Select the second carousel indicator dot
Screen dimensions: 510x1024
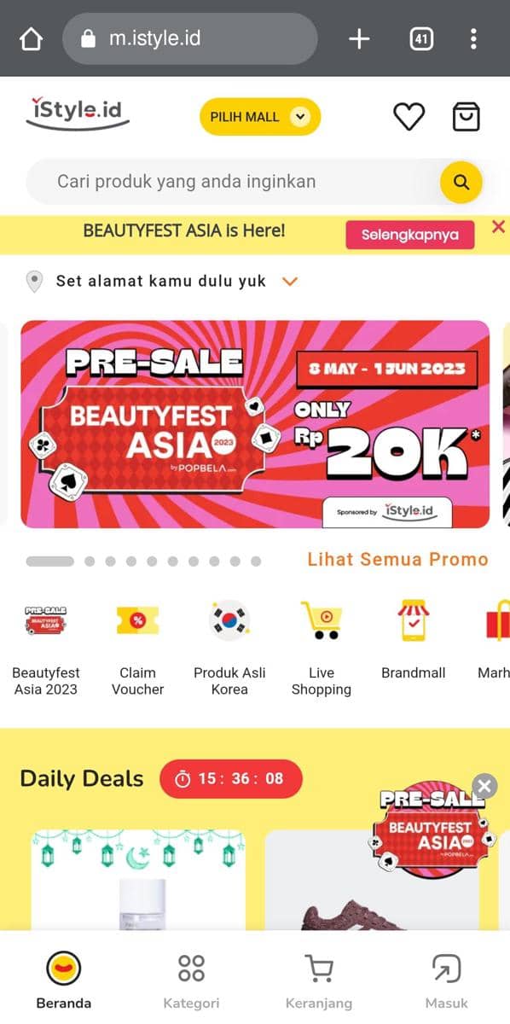tap(90, 561)
